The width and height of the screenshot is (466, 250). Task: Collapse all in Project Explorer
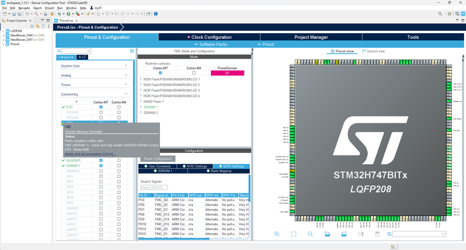(x=32, y=26)
